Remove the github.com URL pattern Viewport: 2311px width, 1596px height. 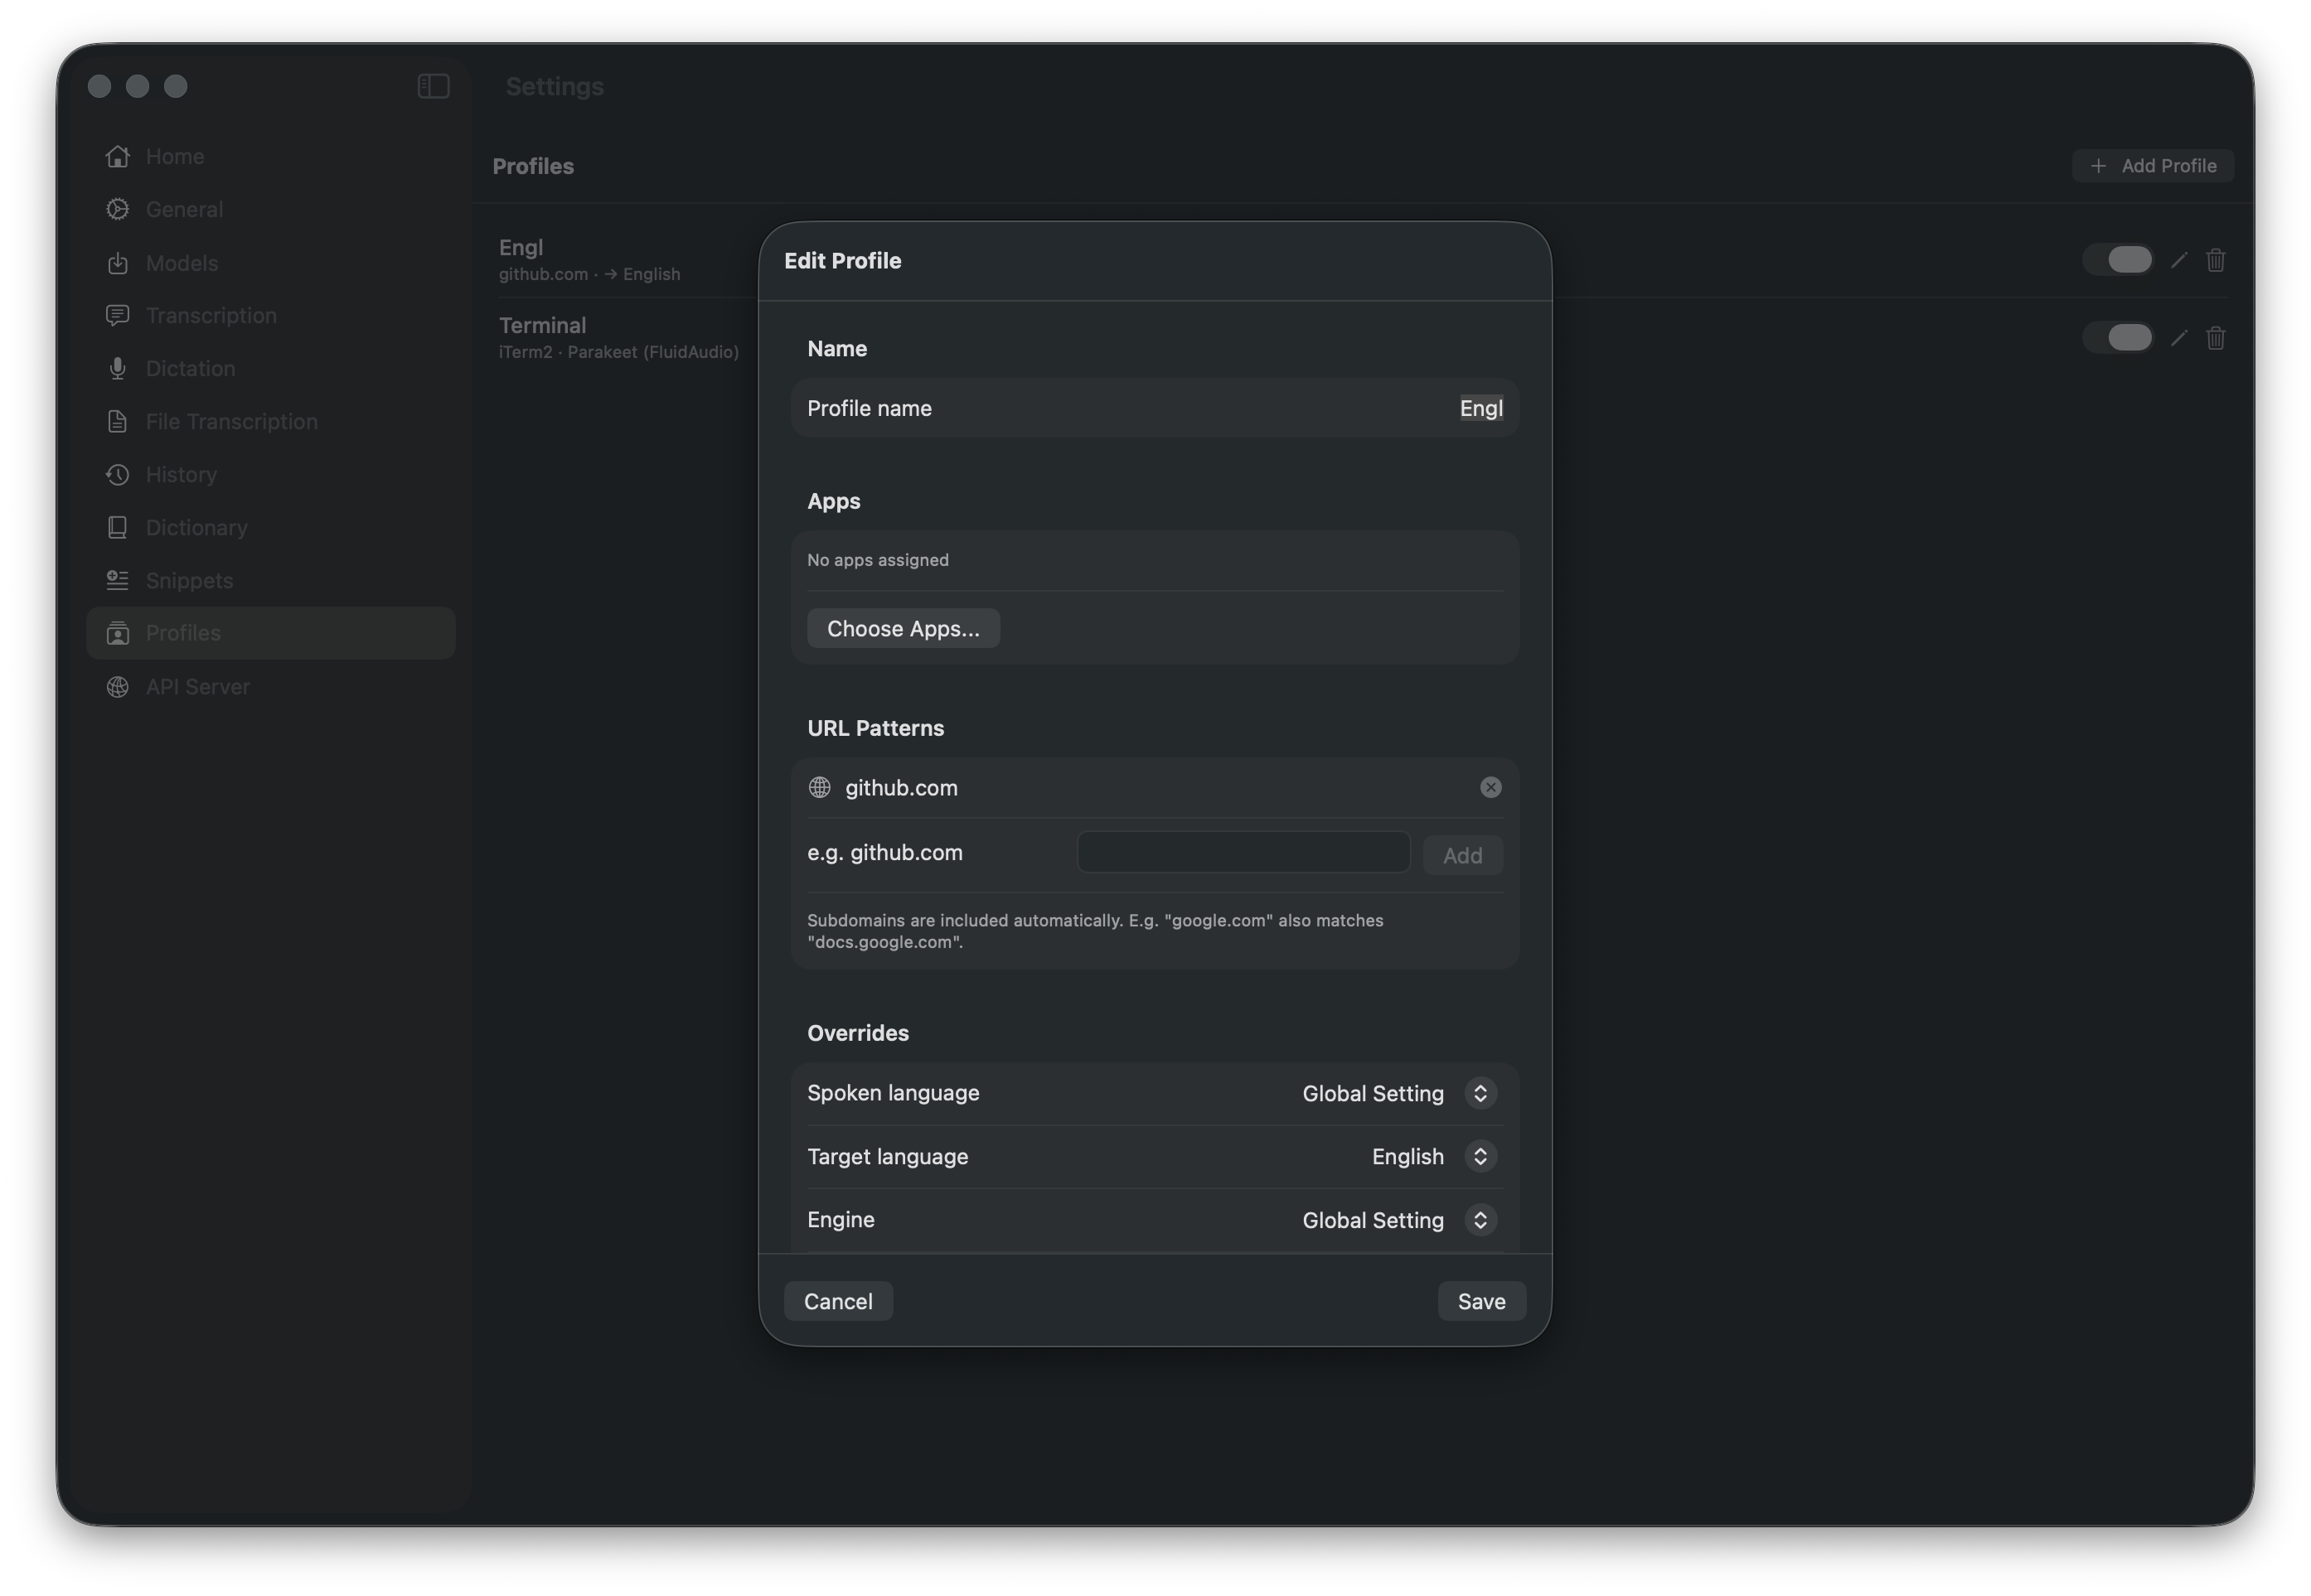tap(1491, 787)
